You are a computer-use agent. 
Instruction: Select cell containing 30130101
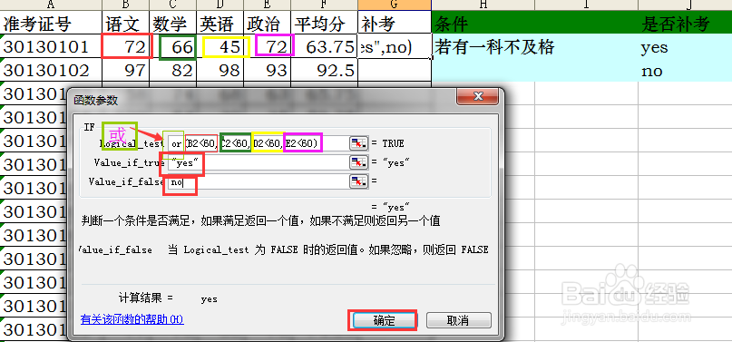pos(51,46)
